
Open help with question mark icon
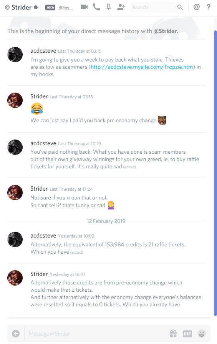tap(209, 7)
